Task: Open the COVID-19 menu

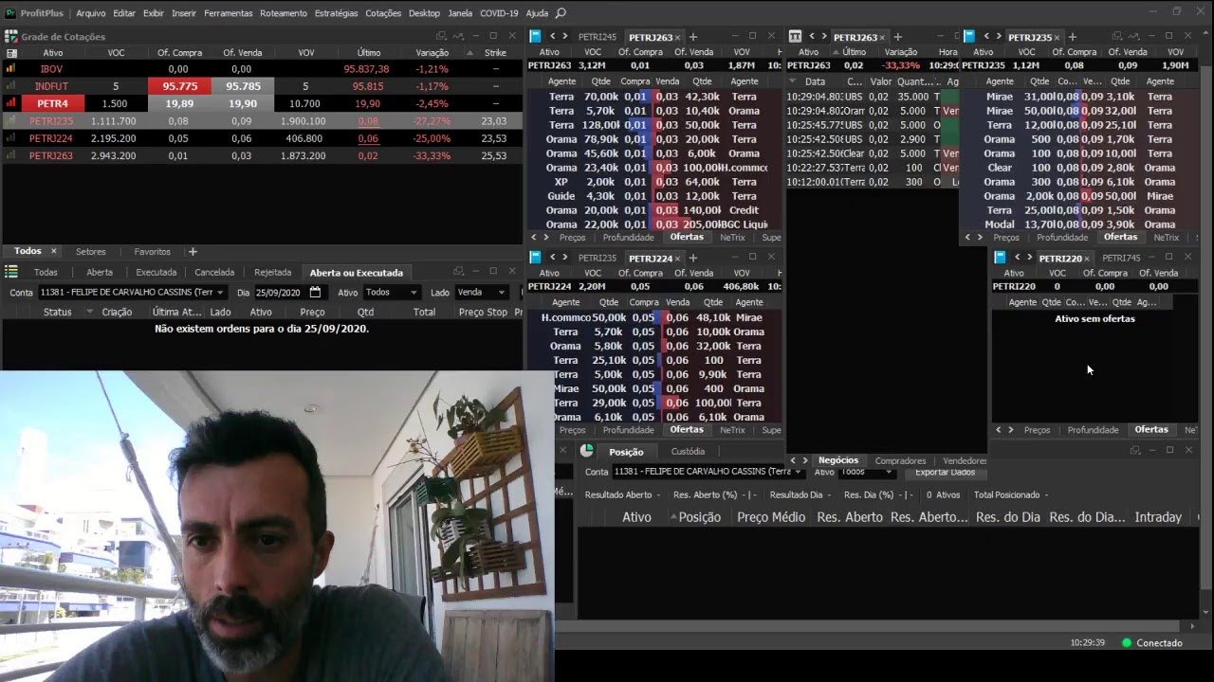Action: pyautogui.click(x=499, y=13)
